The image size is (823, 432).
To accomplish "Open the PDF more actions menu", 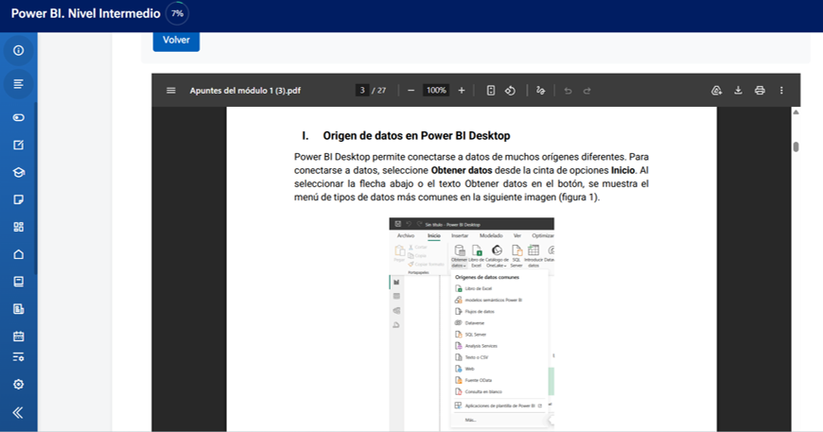I will point(781,91).
